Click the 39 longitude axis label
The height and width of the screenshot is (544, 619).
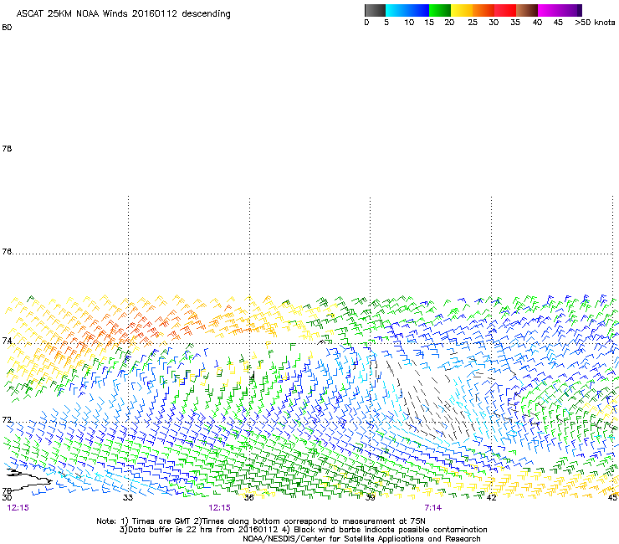tap(370, 497)
